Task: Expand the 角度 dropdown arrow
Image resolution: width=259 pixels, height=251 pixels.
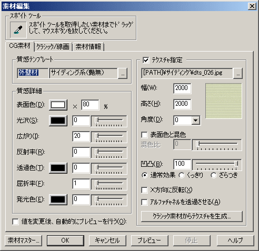Action: [195, 121]
